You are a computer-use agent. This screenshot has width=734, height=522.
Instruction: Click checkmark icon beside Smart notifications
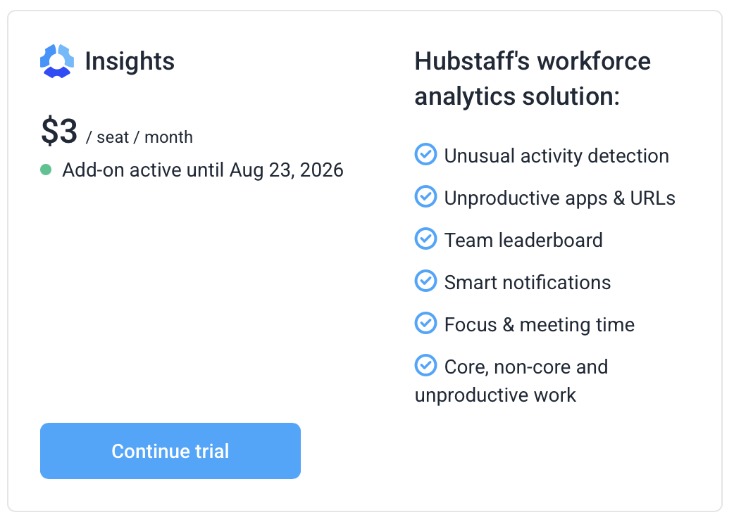(x=425, y=281)
